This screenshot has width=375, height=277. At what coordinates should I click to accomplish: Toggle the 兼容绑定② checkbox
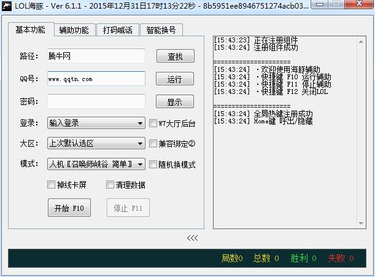(153, 144)
